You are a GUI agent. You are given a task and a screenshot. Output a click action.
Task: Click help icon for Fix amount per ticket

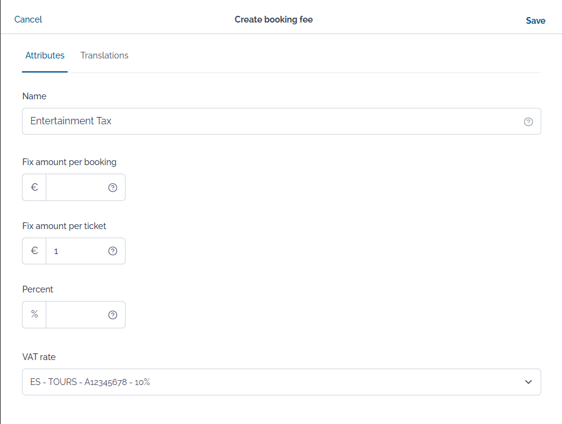click(113, 251)
